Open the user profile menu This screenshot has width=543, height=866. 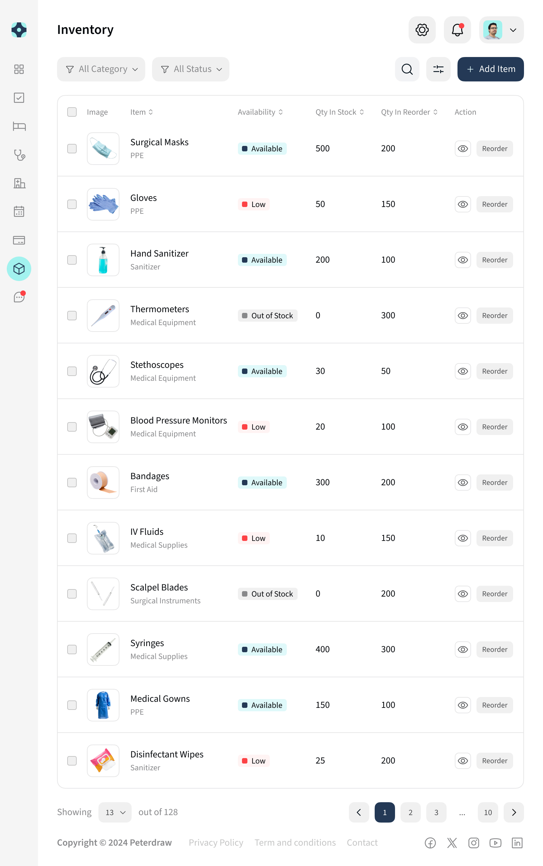coord(501,30)
